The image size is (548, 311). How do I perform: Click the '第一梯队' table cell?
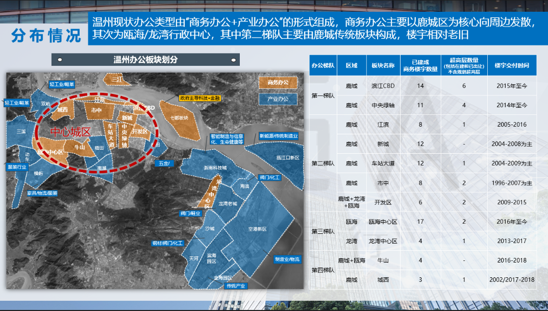coord(323,95)
